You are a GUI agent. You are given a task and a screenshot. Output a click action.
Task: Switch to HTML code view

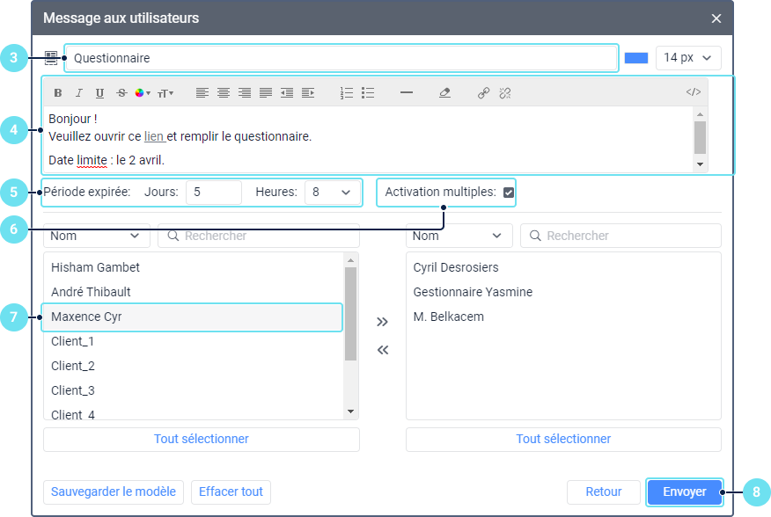[694, 92]
